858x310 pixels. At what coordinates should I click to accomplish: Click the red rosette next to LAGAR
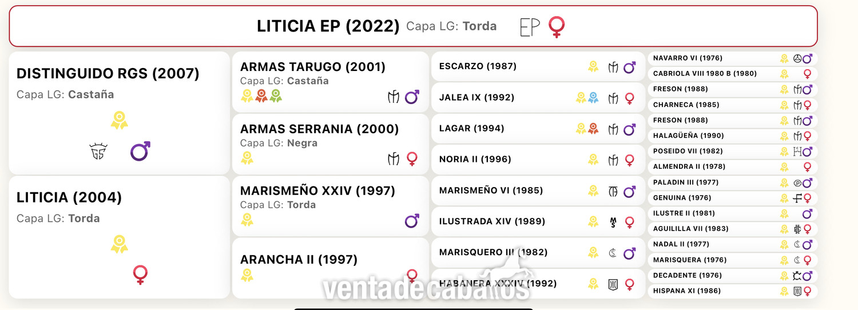[593, 129]
